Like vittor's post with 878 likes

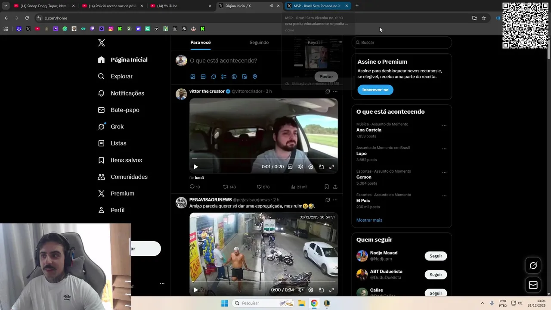click(x=263, y=187)
